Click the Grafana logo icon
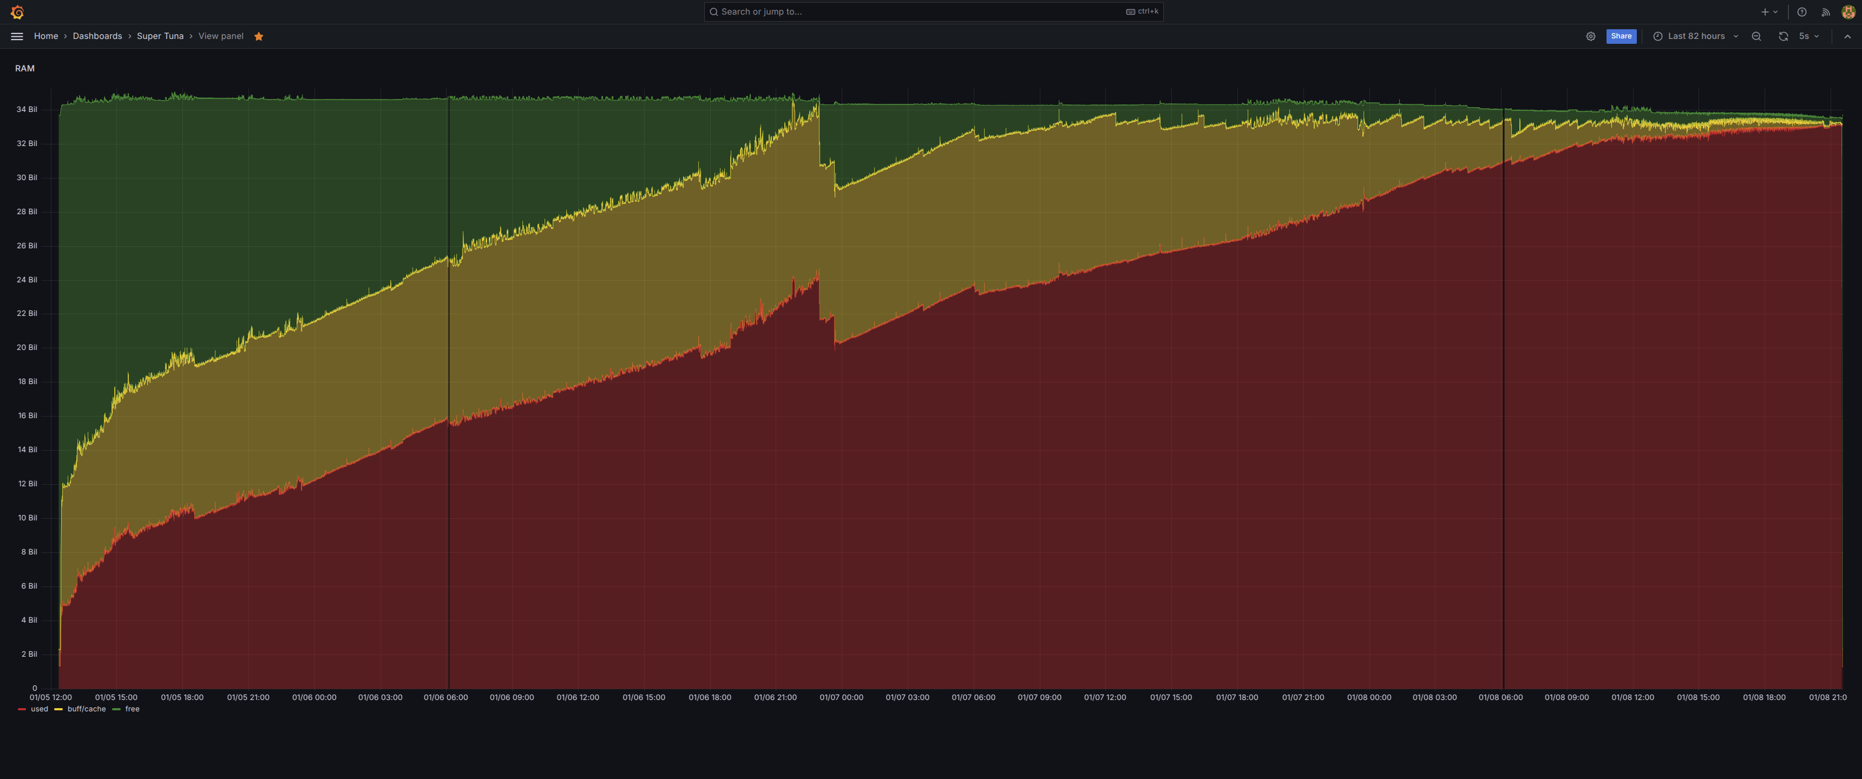The width and height of the screenshot is (1862, 779). (17, 11)
